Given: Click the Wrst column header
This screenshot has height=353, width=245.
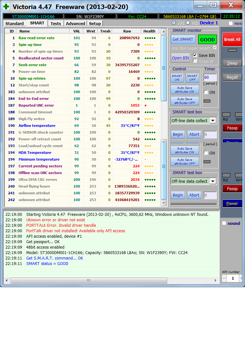Looking at the screenshot, I should tap(91, 31).
